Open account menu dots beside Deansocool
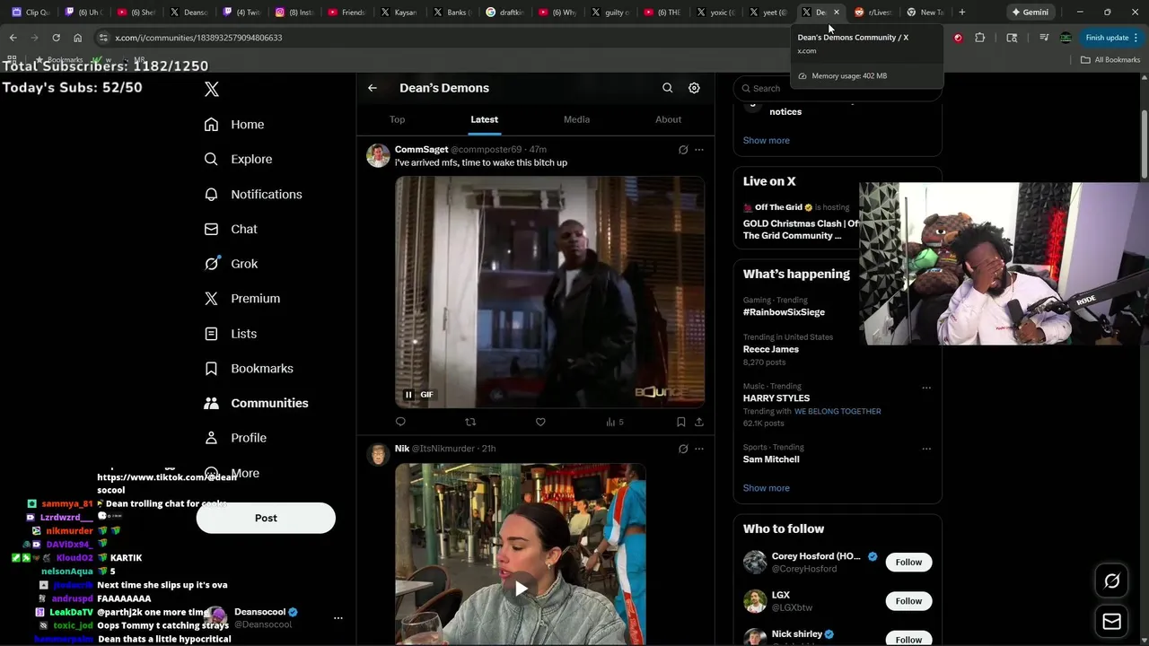1149x646 pixels. pos(338,618)
